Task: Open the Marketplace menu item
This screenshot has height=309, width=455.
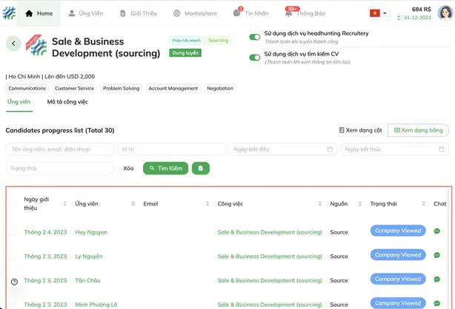Action: tap(195, 13)
